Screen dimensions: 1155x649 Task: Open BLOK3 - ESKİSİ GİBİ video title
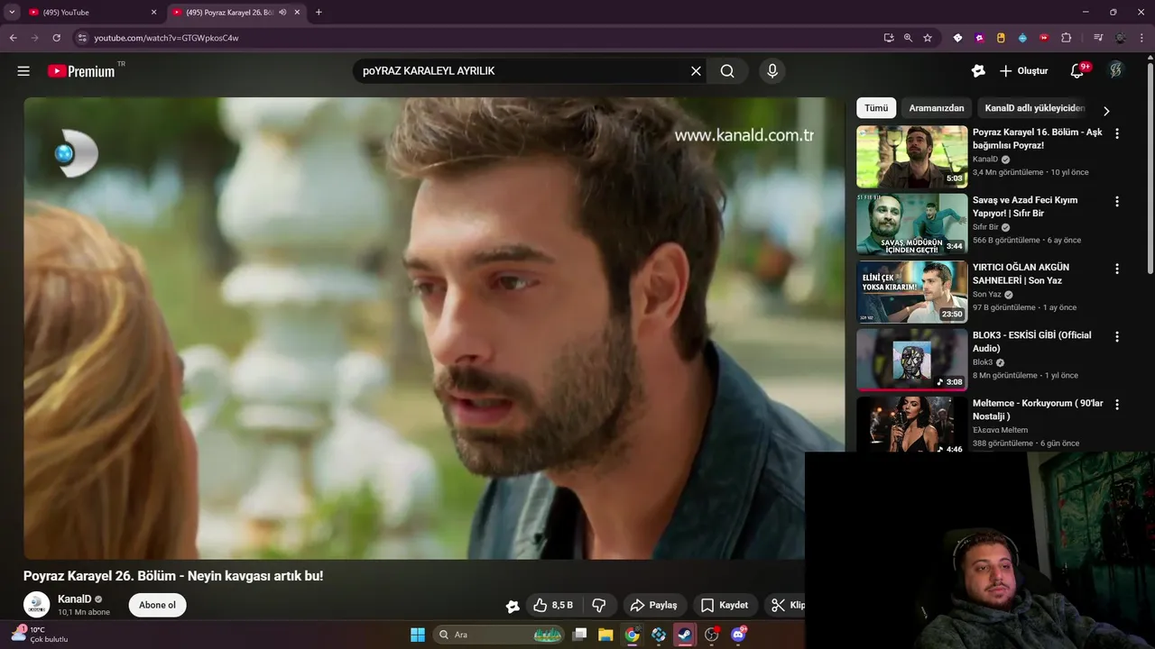click(1031, 342)
